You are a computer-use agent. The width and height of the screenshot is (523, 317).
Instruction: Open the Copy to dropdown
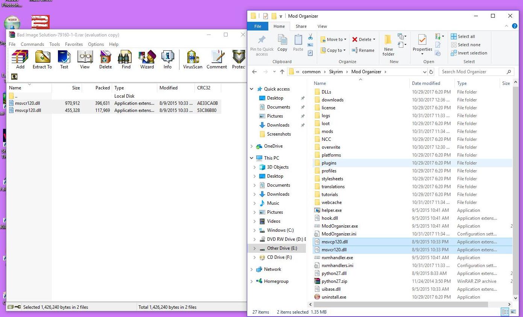[333, 50]
